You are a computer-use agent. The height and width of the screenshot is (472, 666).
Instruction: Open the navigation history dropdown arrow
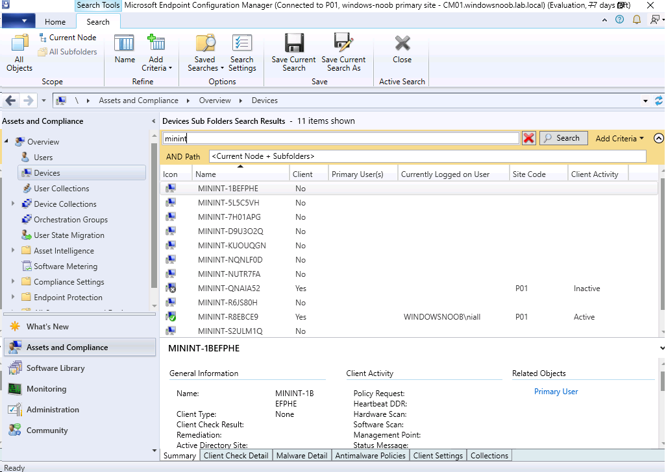pyautogui.click(x=43, y=101)
